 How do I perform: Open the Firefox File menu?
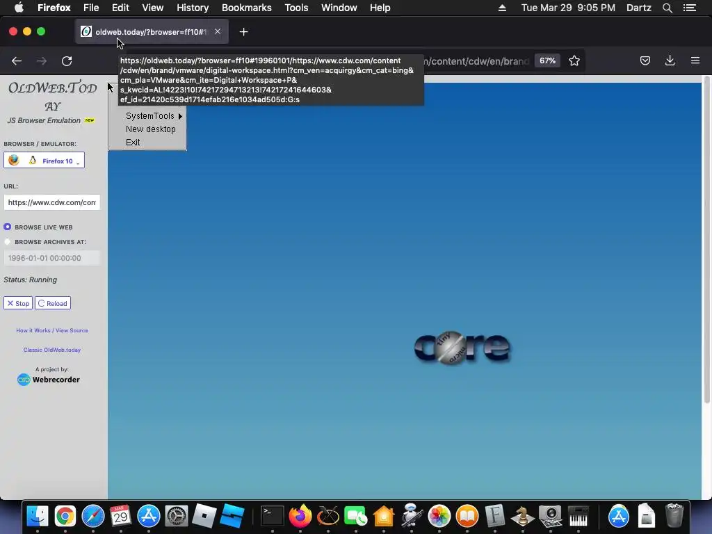91,8
